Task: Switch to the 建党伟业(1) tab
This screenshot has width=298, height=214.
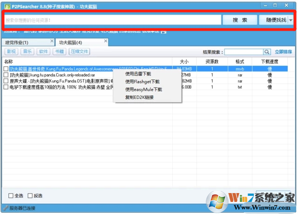Action: coord(28,42)
